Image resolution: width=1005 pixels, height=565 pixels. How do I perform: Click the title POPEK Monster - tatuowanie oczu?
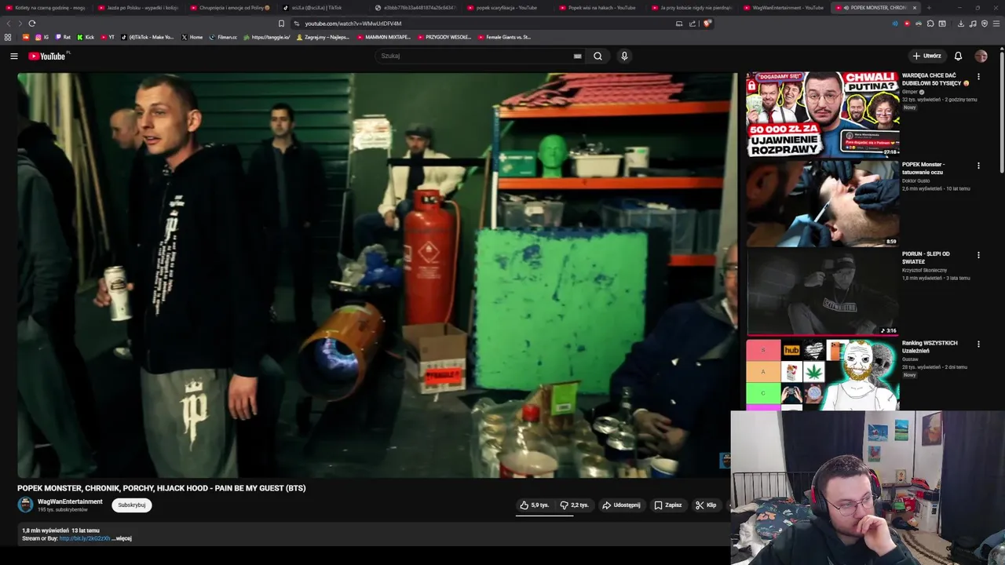(x=923, y=168)
